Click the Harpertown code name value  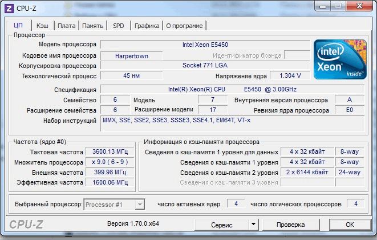132,56
